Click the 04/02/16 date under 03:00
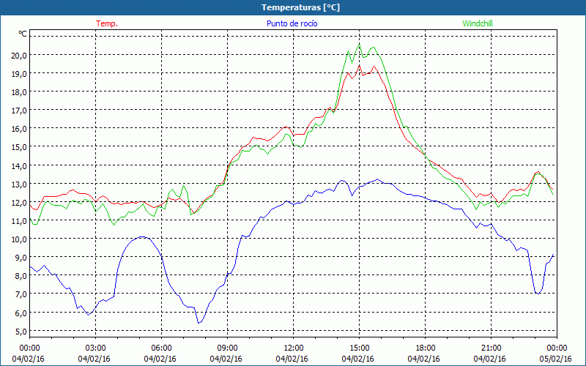This screenshot has height=366, width=586. (94, 359)
